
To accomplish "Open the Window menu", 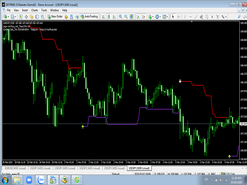I will pyautogui.click(x=54, y=10).
